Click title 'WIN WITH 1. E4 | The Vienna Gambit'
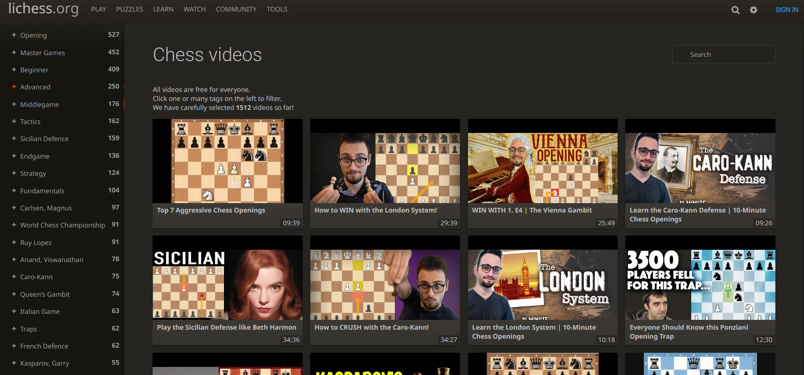Screen dimensions: 804x375 (532, 210)
